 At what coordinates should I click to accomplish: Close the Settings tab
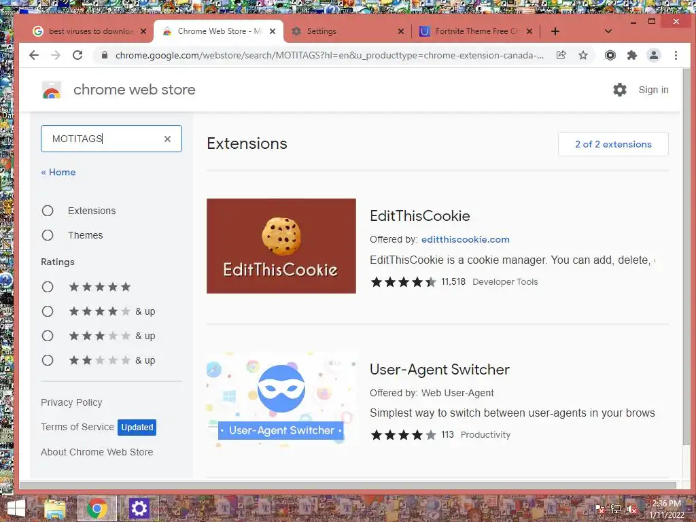(x=401, y=31)
